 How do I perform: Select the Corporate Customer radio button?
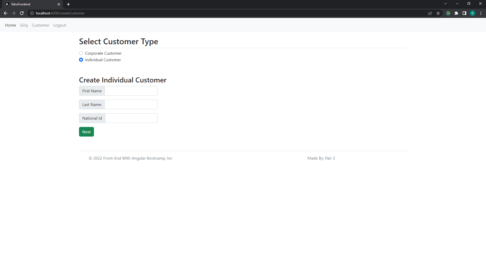81,53
